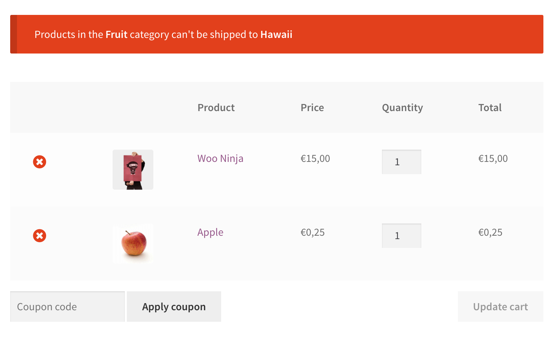
Task: Click the Total column header
Action: [x=490, y=108]
